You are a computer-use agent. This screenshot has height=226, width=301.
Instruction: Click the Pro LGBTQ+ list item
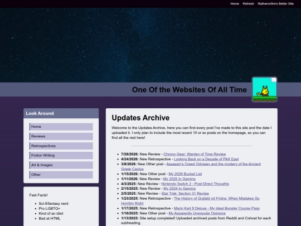tap(50, 209)
